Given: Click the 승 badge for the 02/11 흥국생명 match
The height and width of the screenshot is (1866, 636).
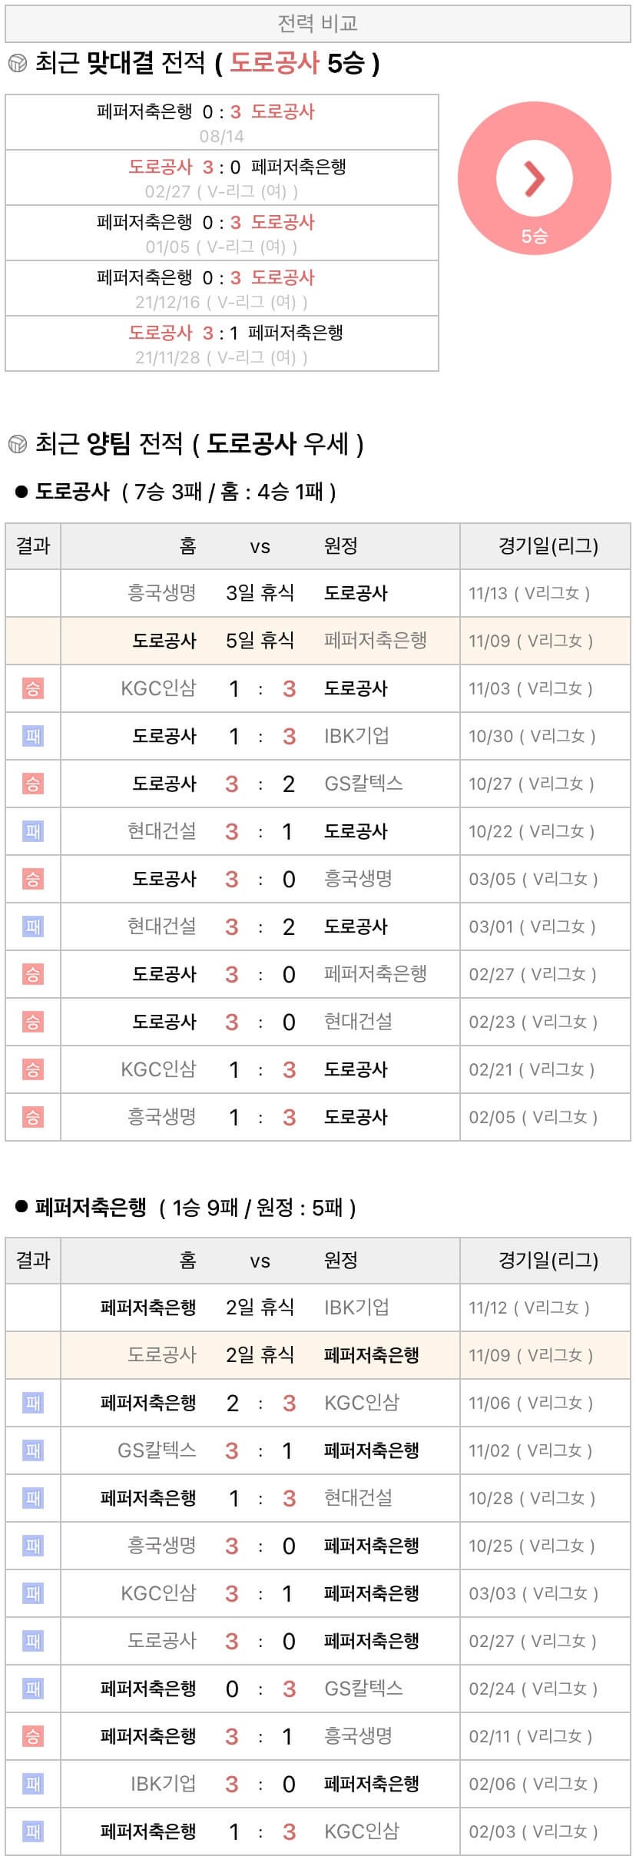Looking at the screenshot, I should pyautogui.click(x=33, y=1736).
